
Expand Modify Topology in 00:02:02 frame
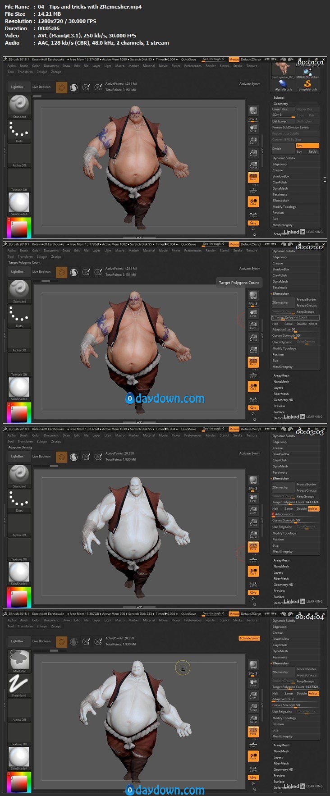point(284,348)
